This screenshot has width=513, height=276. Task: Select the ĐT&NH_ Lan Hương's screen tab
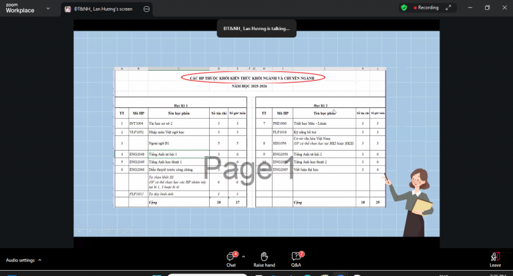point(104,9)
